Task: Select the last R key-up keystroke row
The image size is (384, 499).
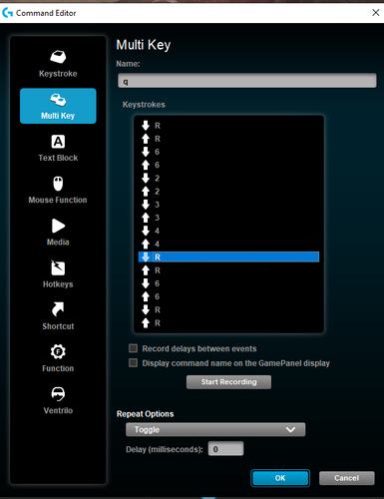Action: 228,322
